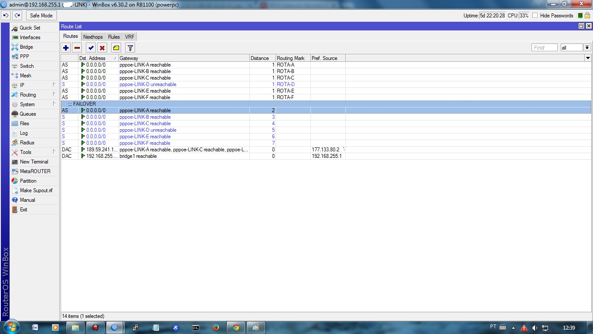Expand the Routing submenu

[34, 95]
